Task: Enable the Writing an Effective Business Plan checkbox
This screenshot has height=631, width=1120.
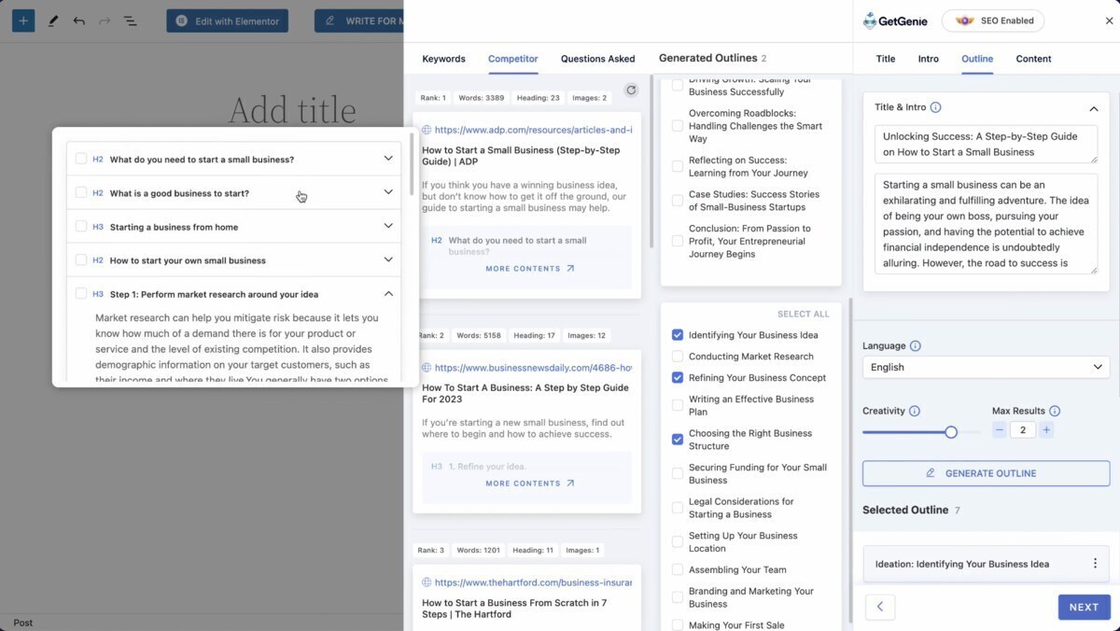Action: [x=677, y=404]
